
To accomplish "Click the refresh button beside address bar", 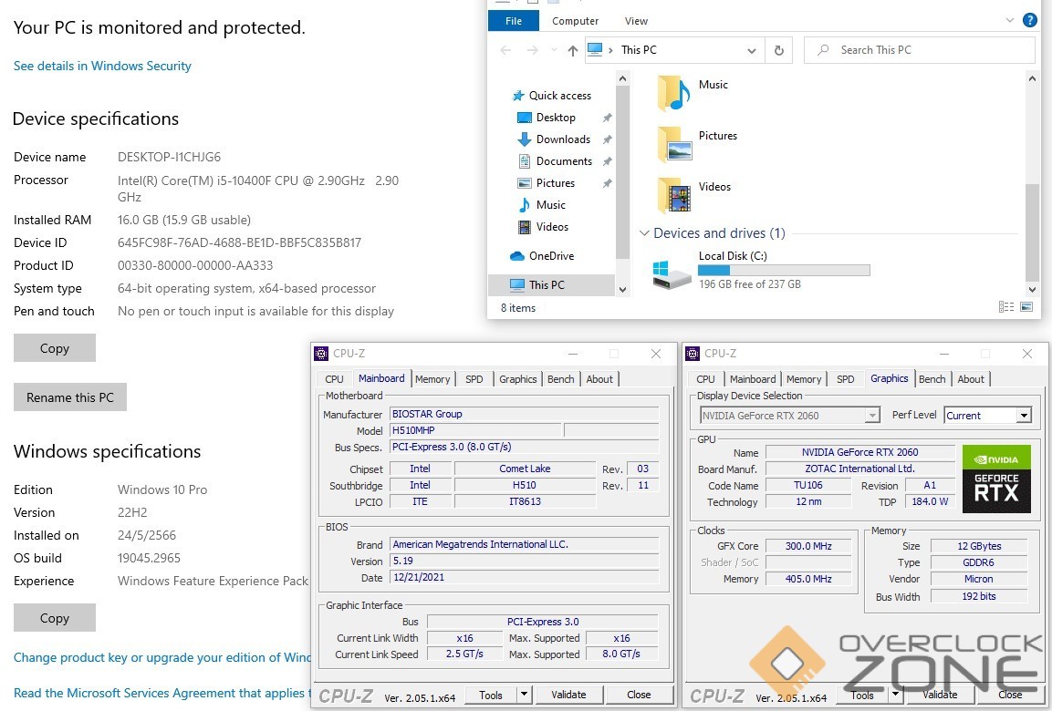I will coord(778,50).
